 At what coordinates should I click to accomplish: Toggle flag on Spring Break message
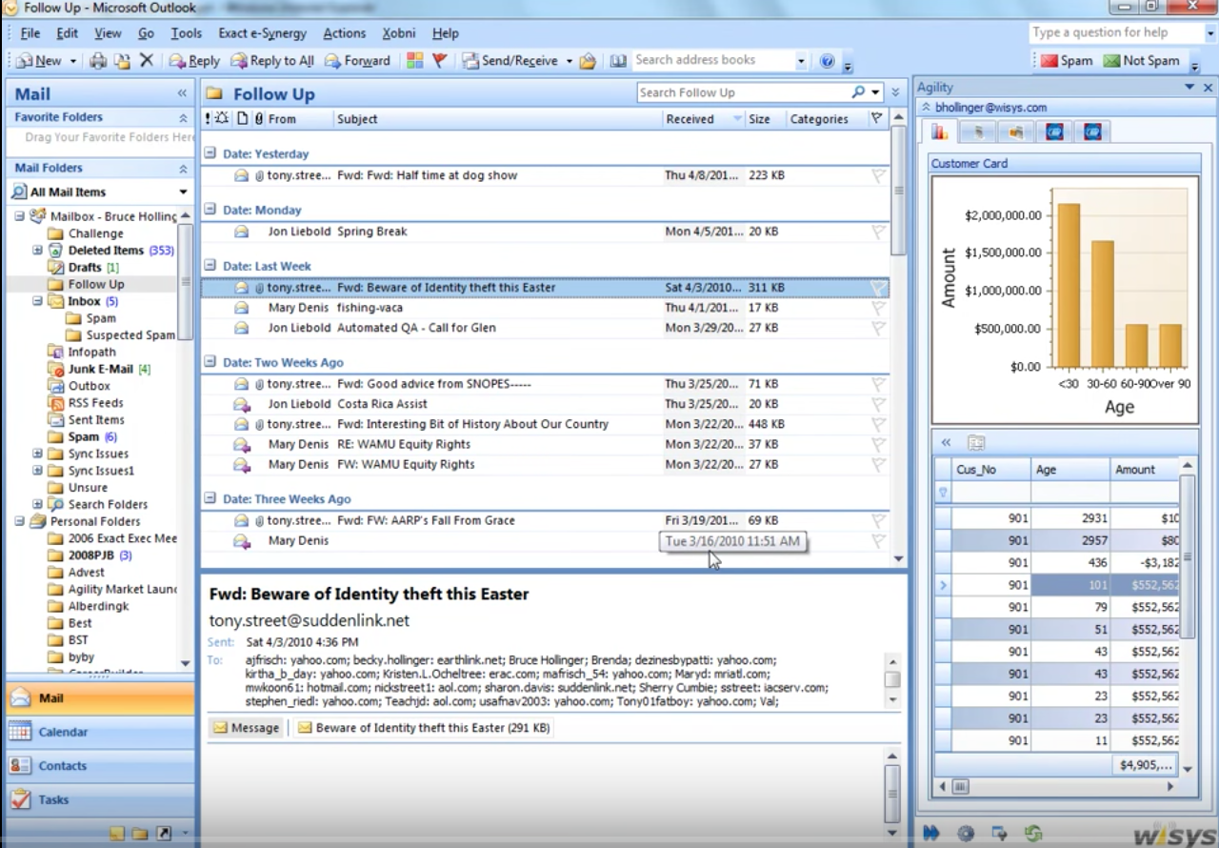point(878,232)
